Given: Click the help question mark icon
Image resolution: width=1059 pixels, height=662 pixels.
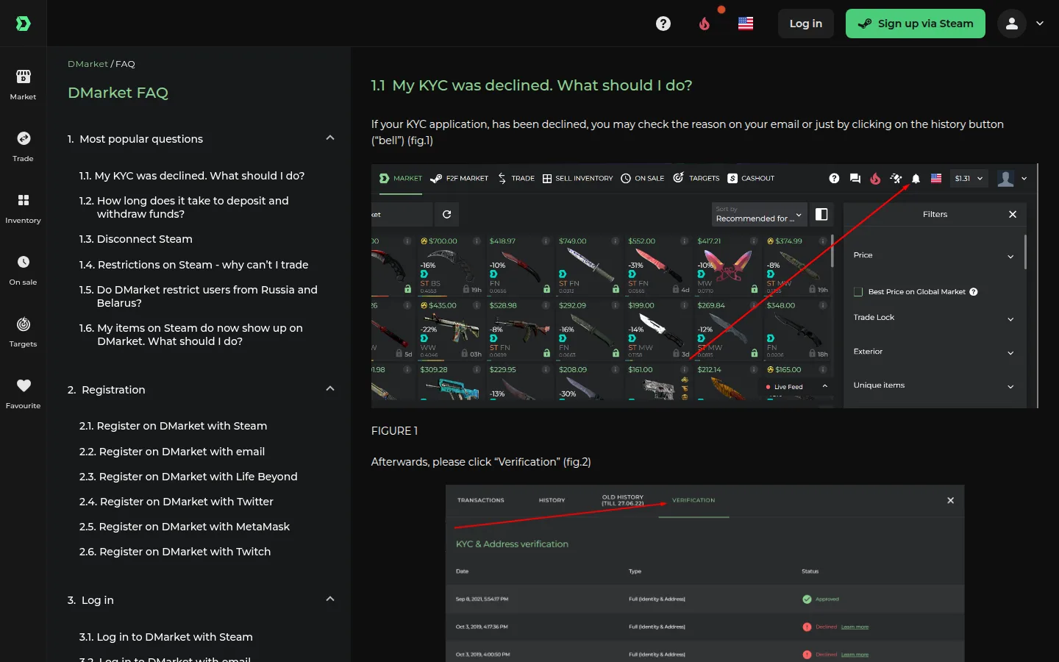Looking at the screenshot, I should pyautogui.click(x=663, y=24).
